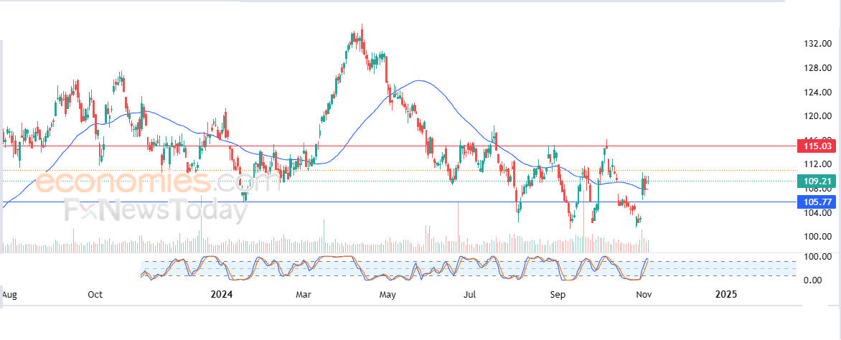Select the Mar label on time axis

coord(303,294)
